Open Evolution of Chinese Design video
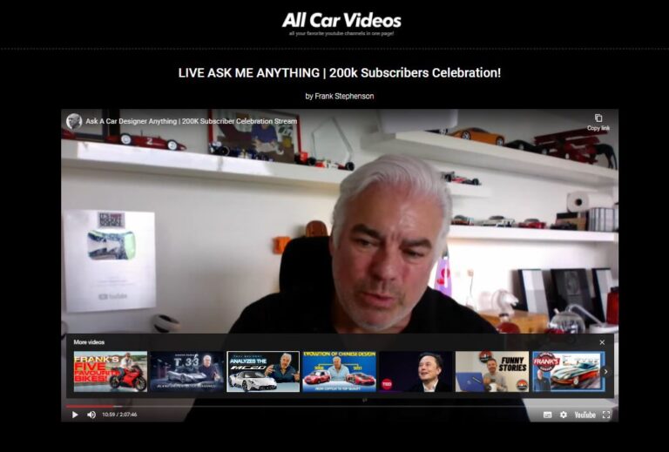Screen dimensions: 669x452 (x=339, y=372)
